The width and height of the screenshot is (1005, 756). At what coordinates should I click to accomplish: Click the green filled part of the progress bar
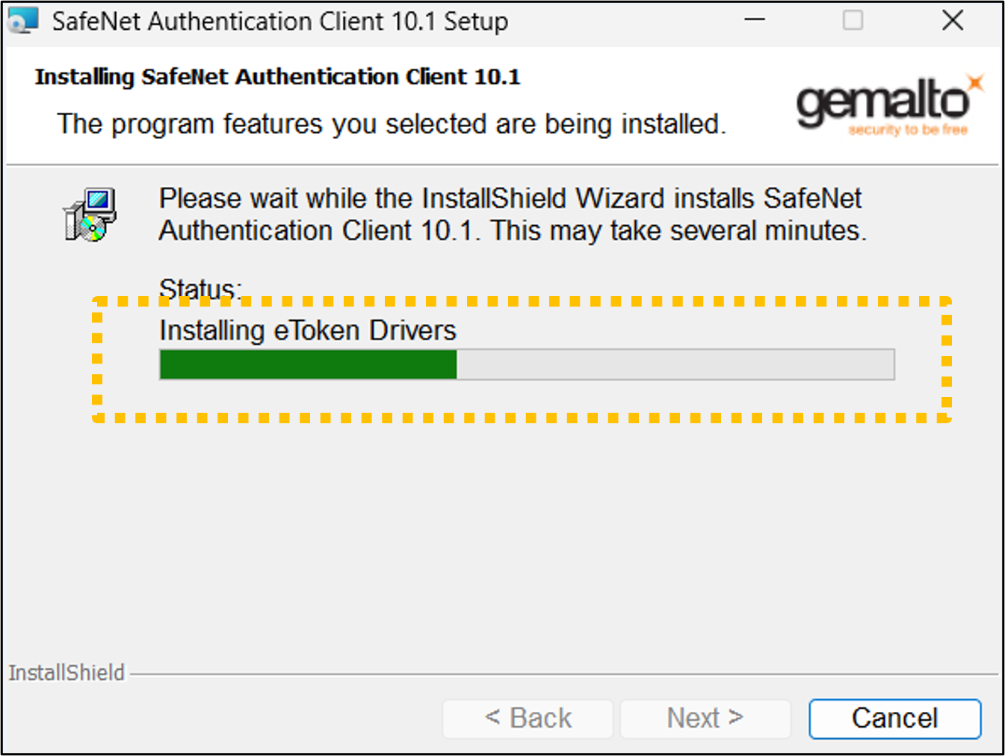coord(308,364)
